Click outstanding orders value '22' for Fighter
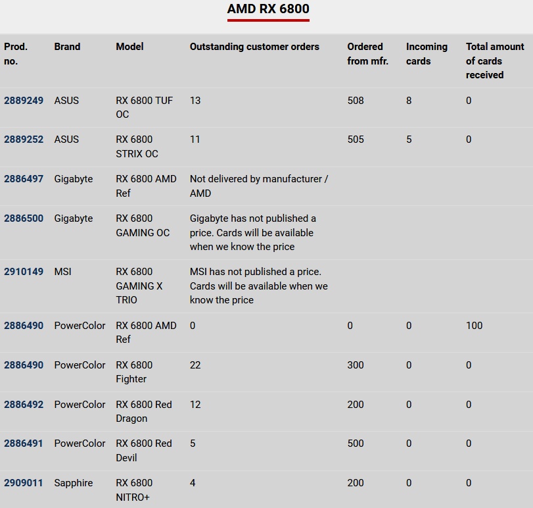The width and height of the screenshot is (533, 508). coord(195,365)
